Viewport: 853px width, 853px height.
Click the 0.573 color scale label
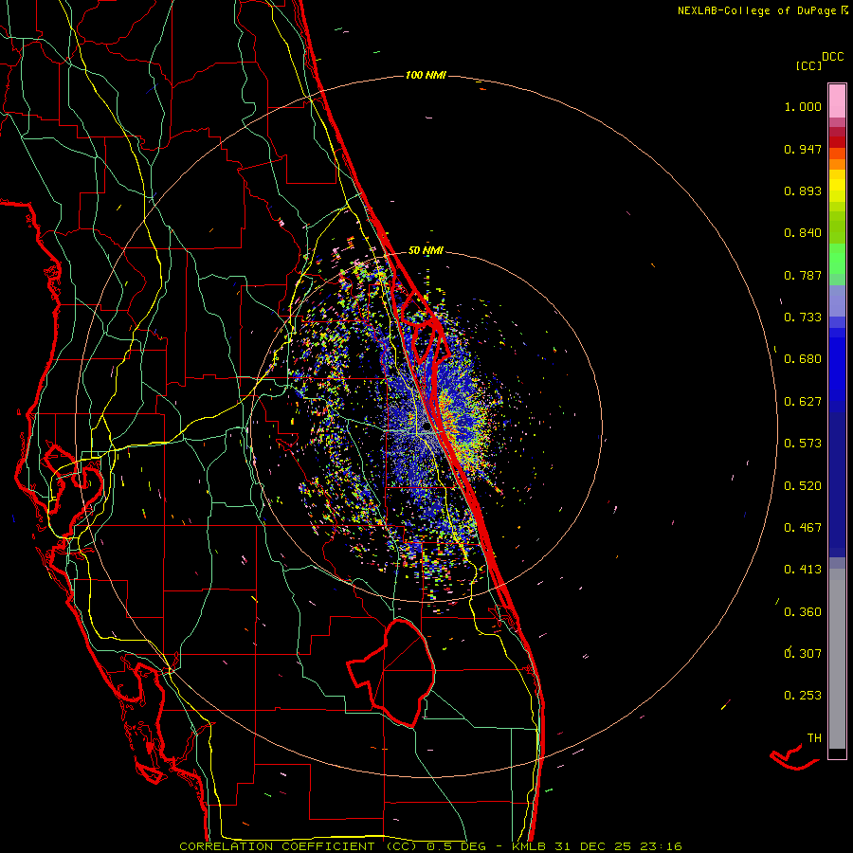[803, 444]
